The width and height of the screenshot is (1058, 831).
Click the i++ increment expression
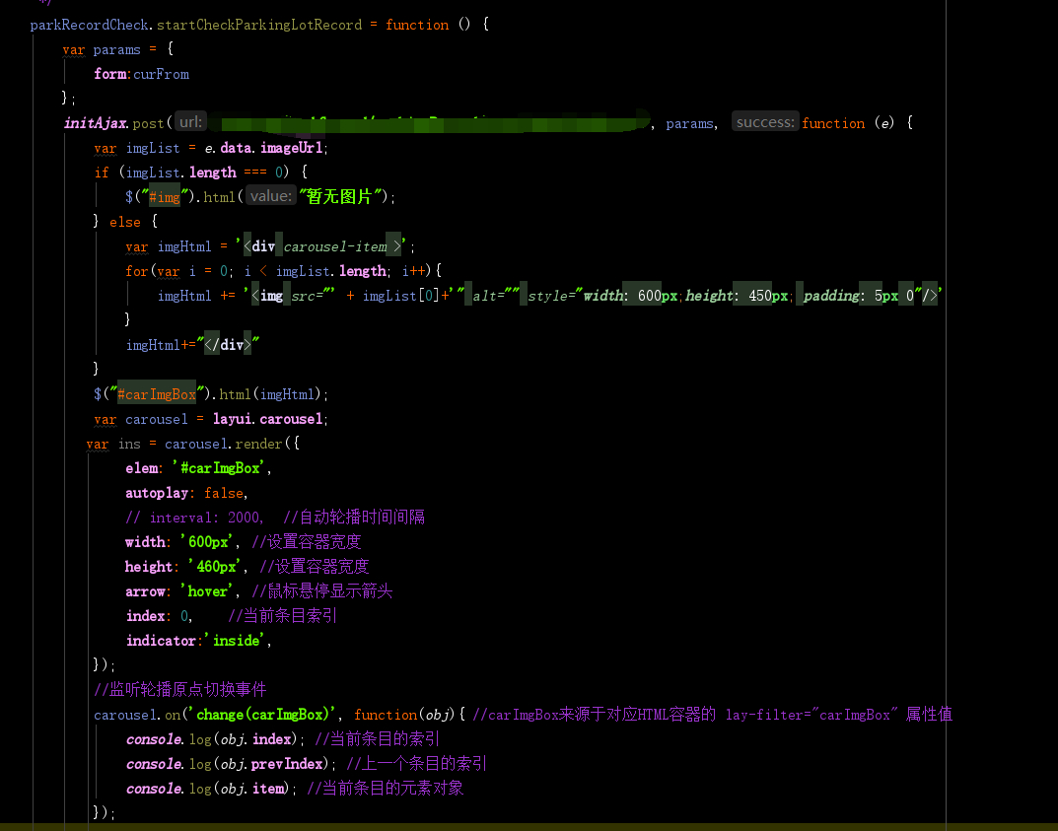pos(415,271)
